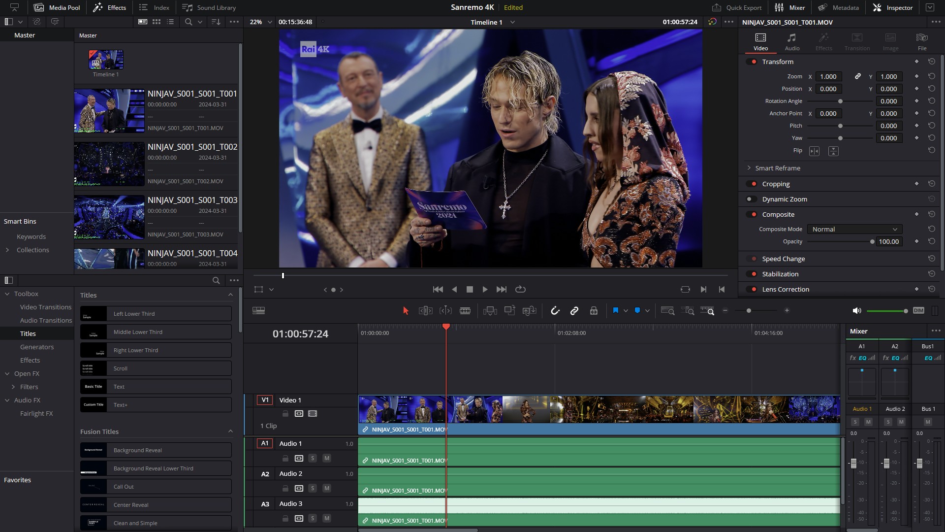
Task: Play the timeline in reverse
Action: point(454,290)
